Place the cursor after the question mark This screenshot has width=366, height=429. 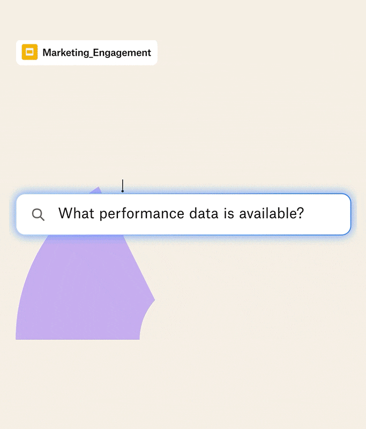308,213
